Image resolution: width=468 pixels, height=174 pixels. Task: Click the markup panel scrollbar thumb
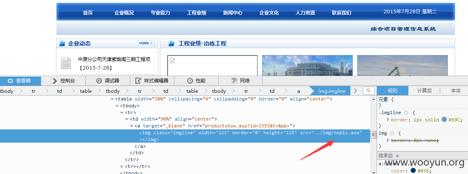pos(373,135)
